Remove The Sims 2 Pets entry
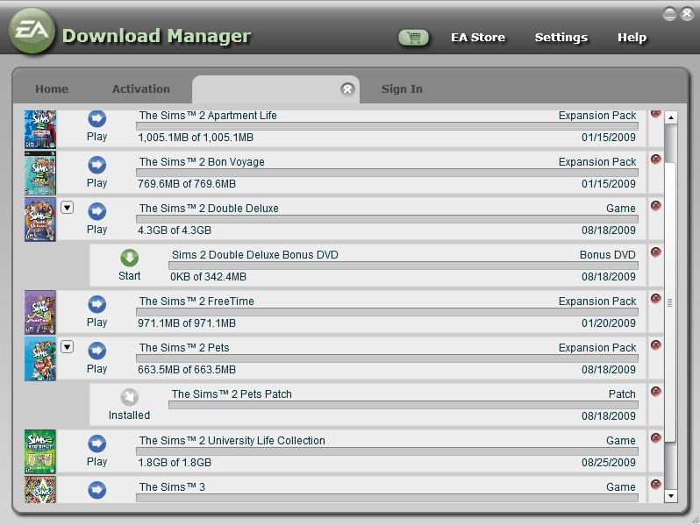The width and height of the screenshot is (700, 525). click(656, 344)
